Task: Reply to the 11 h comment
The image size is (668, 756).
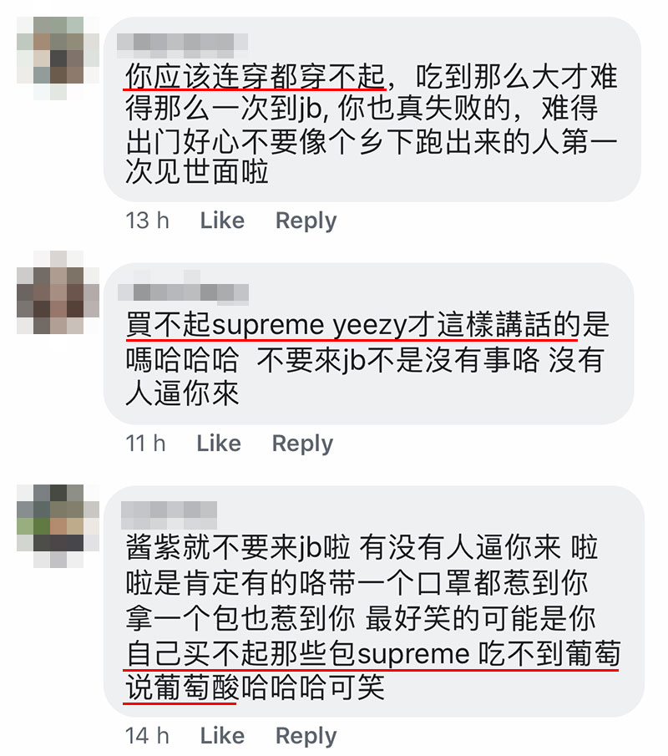Action: point(302,444)
